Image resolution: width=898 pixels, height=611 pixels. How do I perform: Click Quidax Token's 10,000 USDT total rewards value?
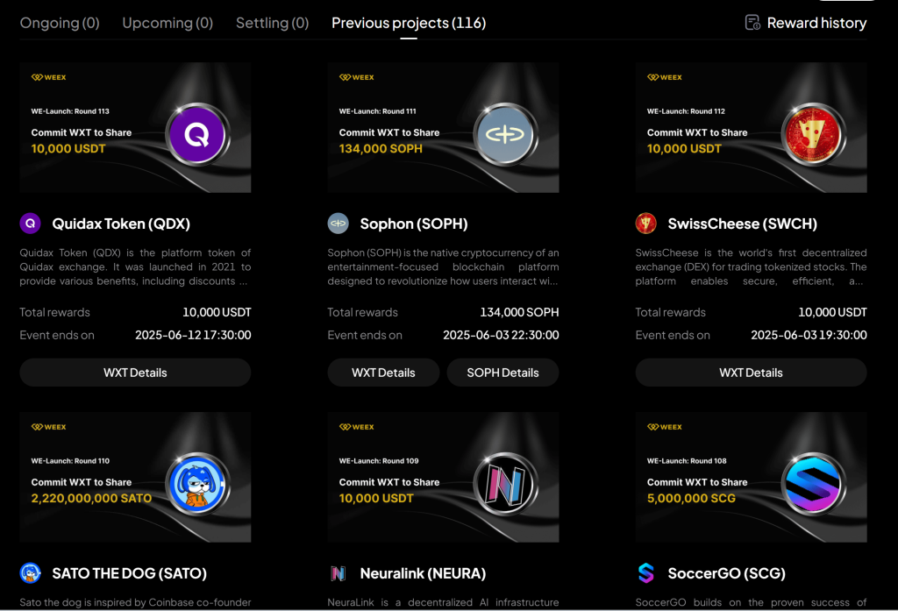click(217, 312)
